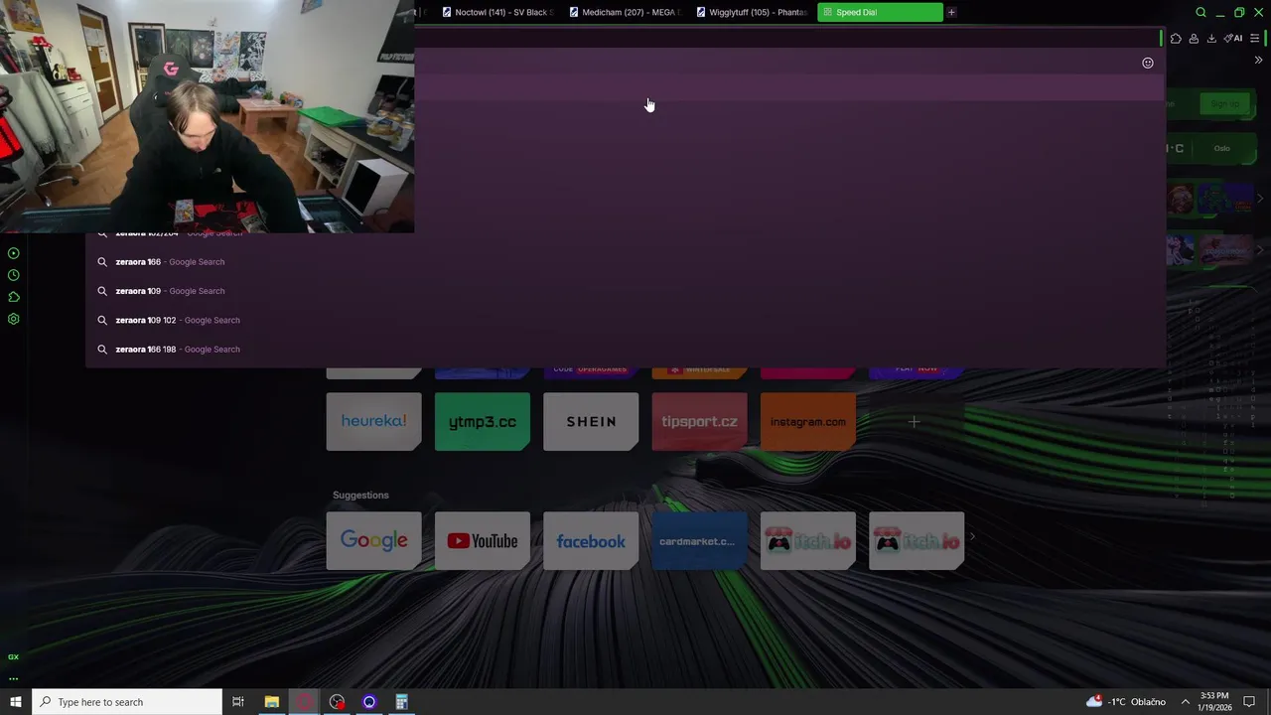Choose suggestion "zeraora 109" Google Search
The image size is (1271, 715).
pyautogui.click(x=626, y=291)
